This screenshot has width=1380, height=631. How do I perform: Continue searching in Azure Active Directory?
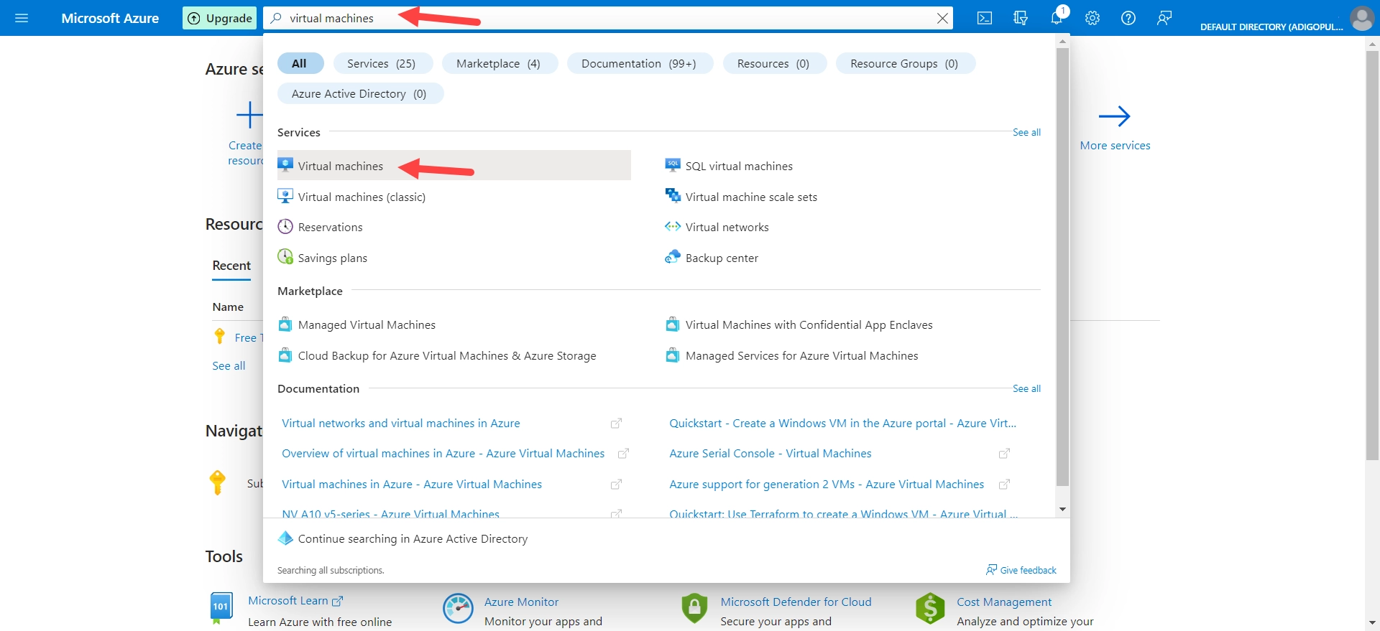[413, 538]
